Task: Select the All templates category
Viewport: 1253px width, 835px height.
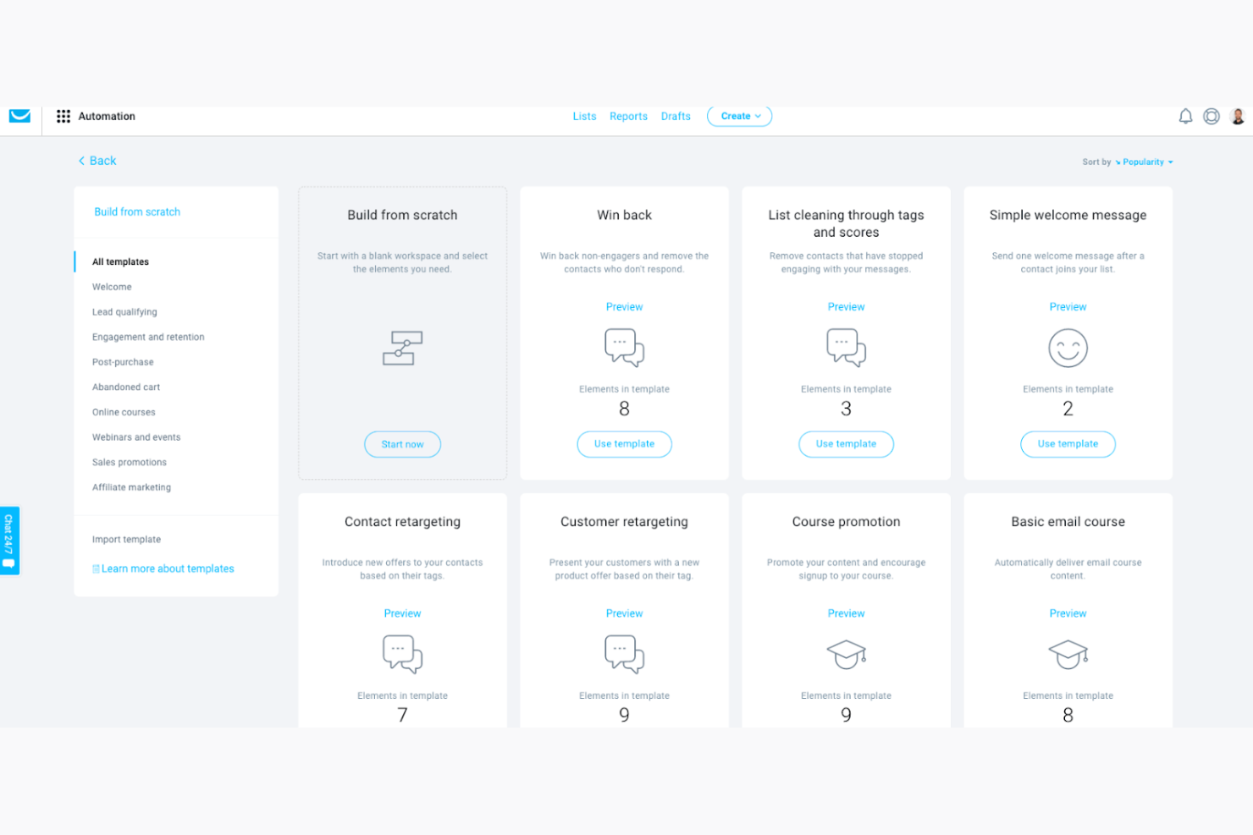Action: pos(120,262)
